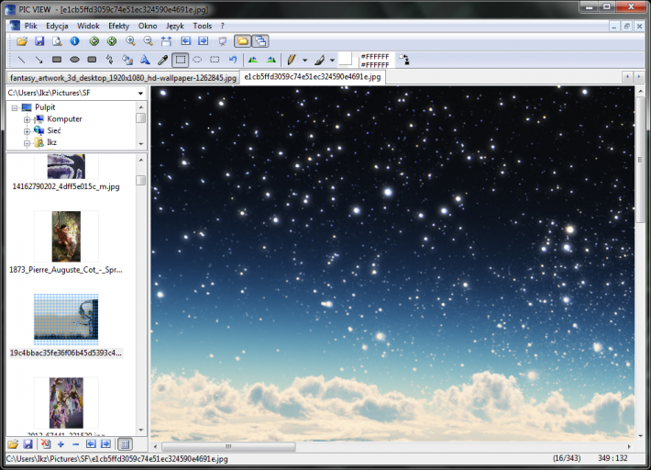Viewport: 651px width, 470px height.
Task: Select the text tool letter A
Action: tap(145, 60)
